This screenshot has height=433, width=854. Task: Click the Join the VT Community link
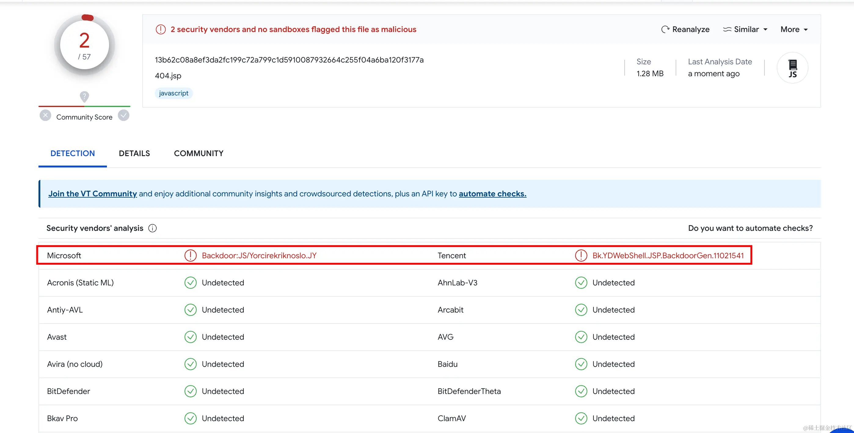(93, 194)
